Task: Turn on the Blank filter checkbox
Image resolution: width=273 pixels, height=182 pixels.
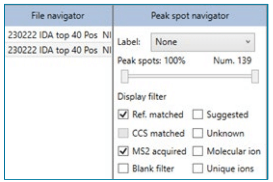Action: click(123, 169)
